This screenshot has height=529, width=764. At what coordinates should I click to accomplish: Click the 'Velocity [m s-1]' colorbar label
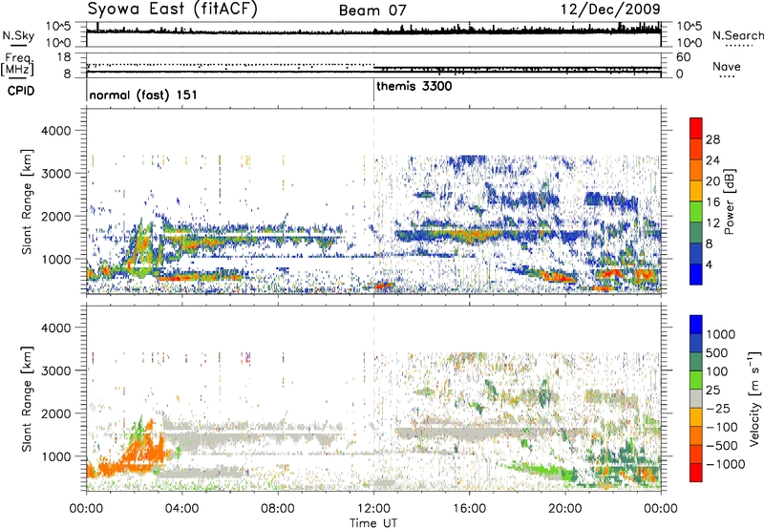754,398
